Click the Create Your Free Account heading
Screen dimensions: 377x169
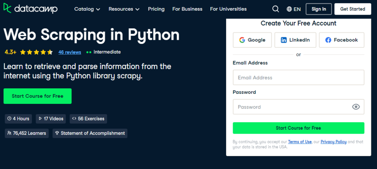point(298,23)
